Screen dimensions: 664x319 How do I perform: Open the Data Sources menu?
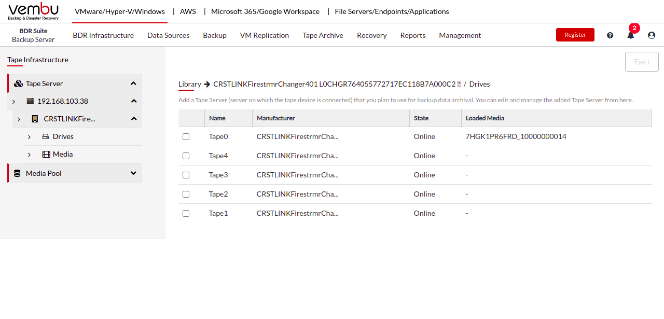pyautogui.click(x=168, y=35)
